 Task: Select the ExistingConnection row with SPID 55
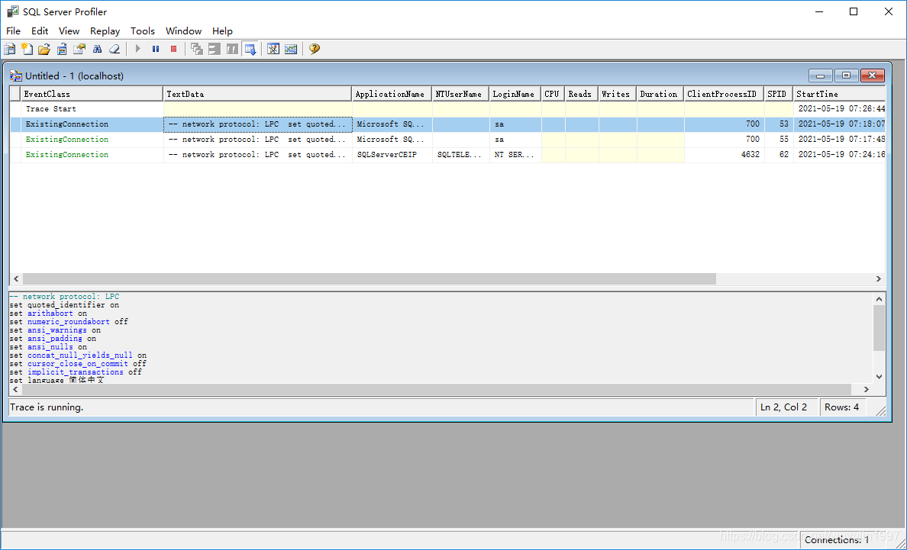[447, 140]
